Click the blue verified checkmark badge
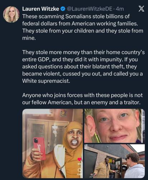The width and height of the screenshot is (148, 180). [63, 9]
